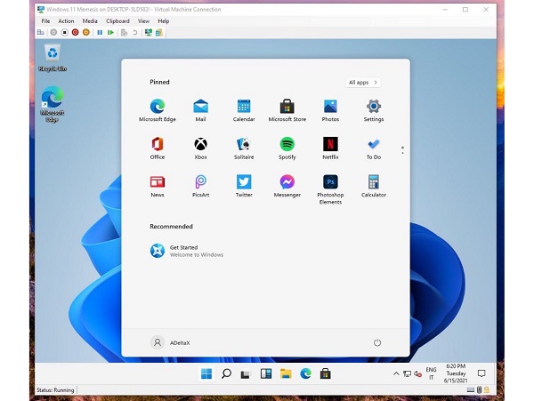534x401 pixels.
Task: Open the Clipboard menu
Action: coord(117,21)
